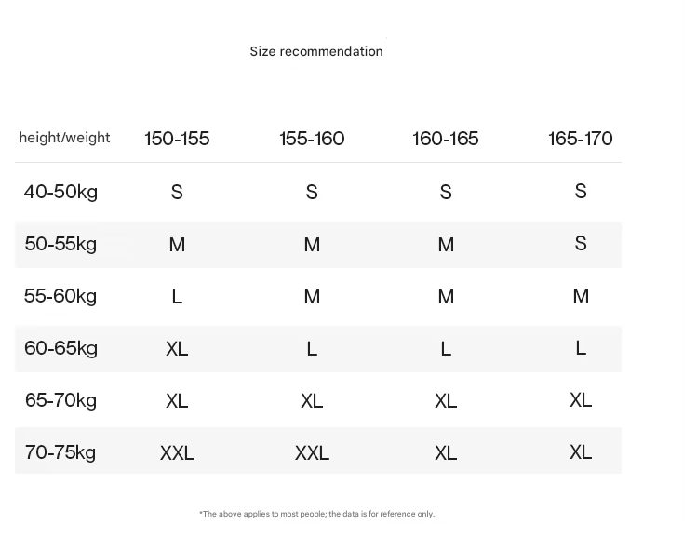Click the 65-70kg row label

point(60,400)
